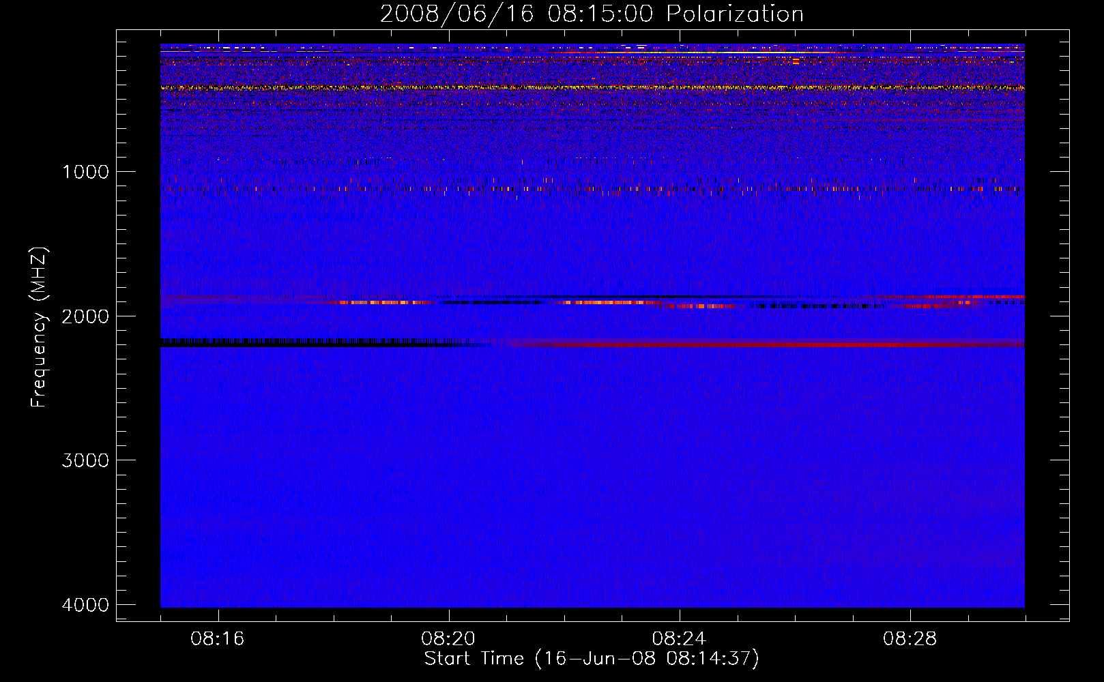Click the 08:16 time tick label

click(x=218, y=639)
